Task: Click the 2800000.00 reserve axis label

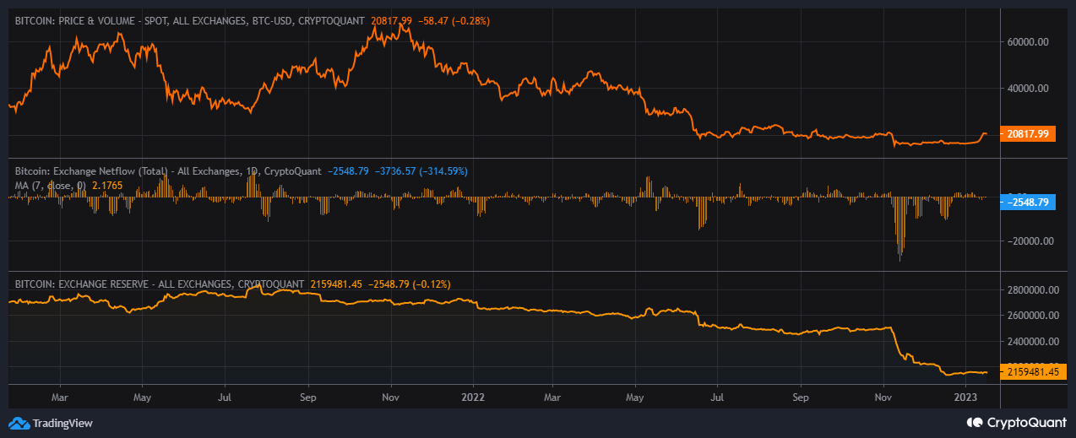Action: pos(1031,289)
